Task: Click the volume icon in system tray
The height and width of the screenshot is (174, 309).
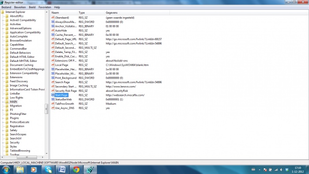Action: (282, 170)
